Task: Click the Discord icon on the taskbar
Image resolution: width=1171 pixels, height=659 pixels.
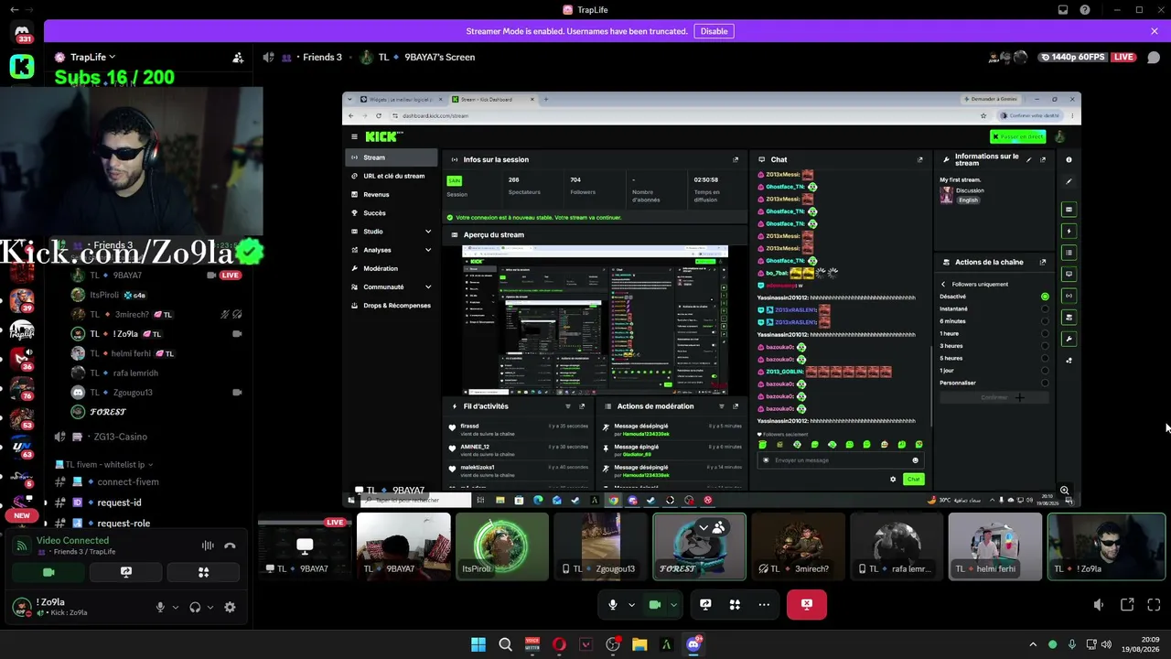Action: pyautogui.click(x=693, y=644)
